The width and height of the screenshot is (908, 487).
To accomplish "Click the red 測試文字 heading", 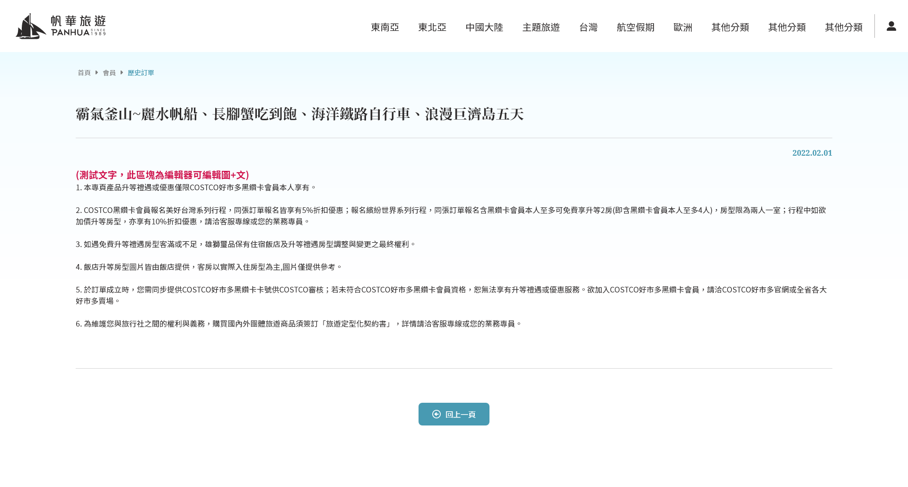I will coord(162,175).
